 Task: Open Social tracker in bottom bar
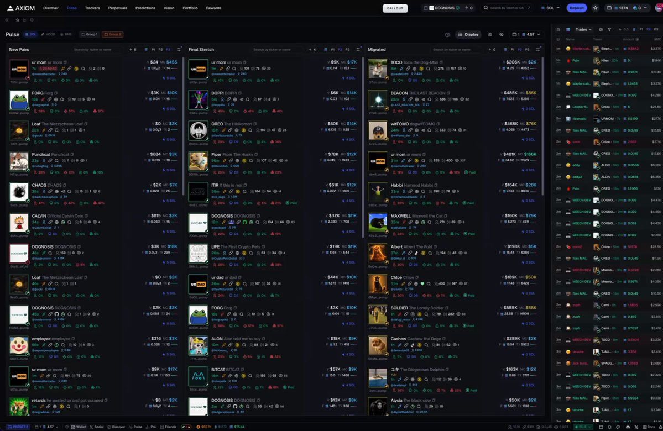click(x=96, y=427)
